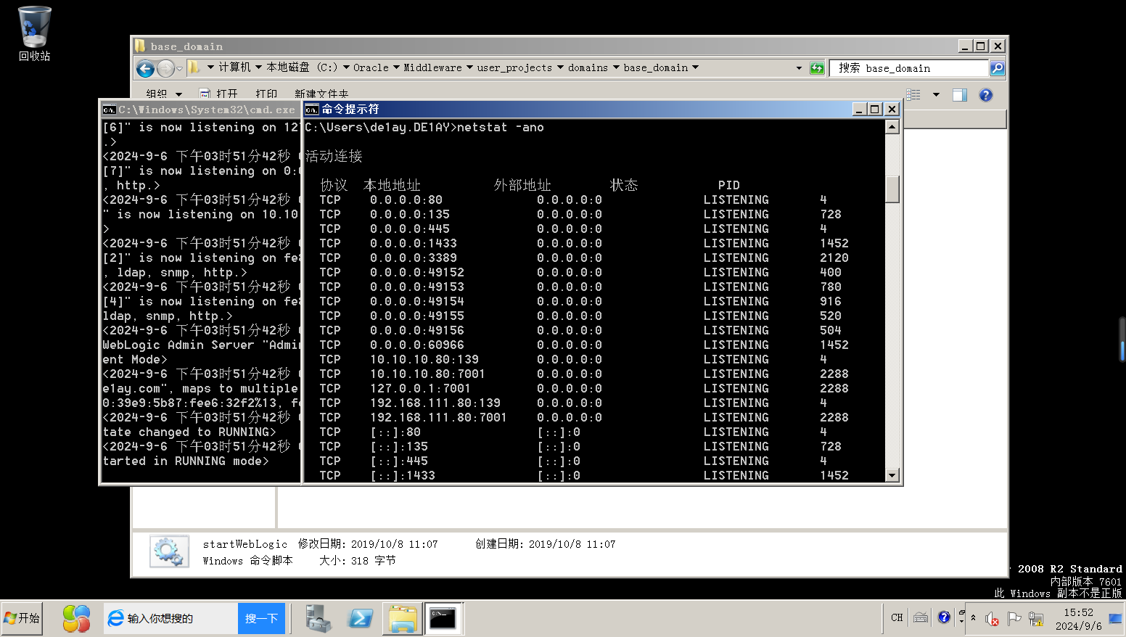This screenshot has height=637, width=1126.
Task: Click 新建文件夹 in Explorer toolbar
Action: (321, 94)
